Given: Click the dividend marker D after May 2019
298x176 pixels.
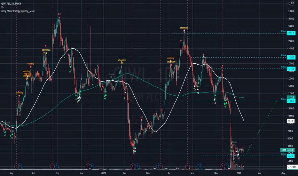Looking at the screenshot, I should click(x=20, y=166).
